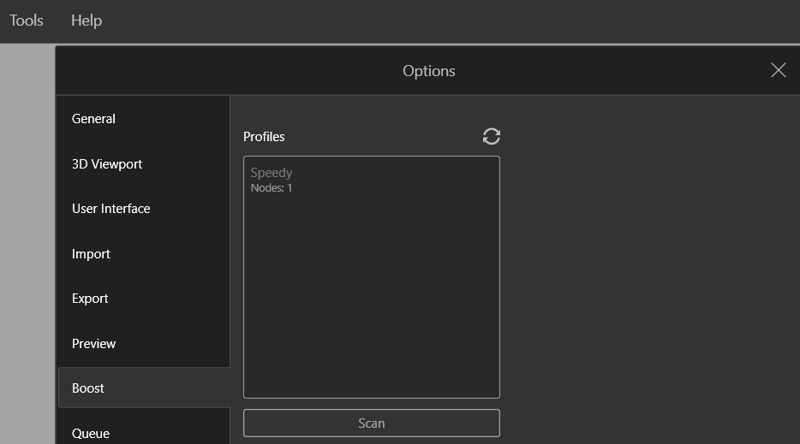
Task: Click the Profiles heading label
Action: 264,137
